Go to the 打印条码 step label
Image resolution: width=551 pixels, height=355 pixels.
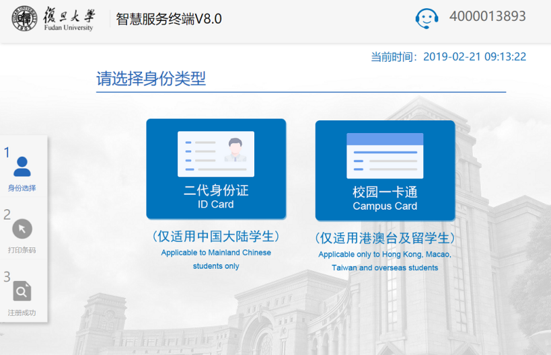point(22,250)
